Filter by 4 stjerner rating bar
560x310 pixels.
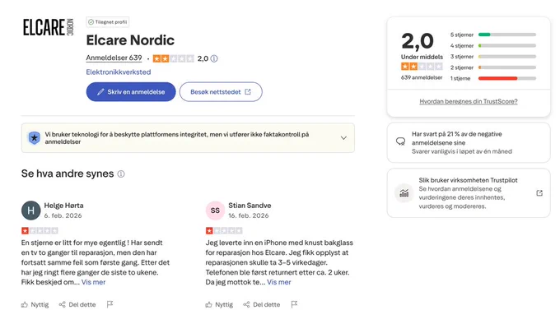493,46
